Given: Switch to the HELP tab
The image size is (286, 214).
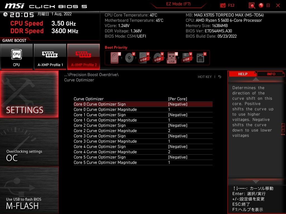Looking at the screenshot, I should pyautogui.click(x=243, y=74).
